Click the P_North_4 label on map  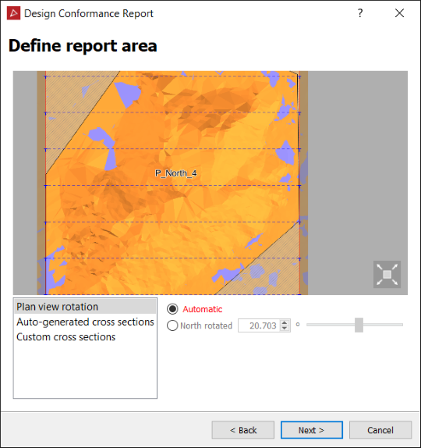[176, 173]
